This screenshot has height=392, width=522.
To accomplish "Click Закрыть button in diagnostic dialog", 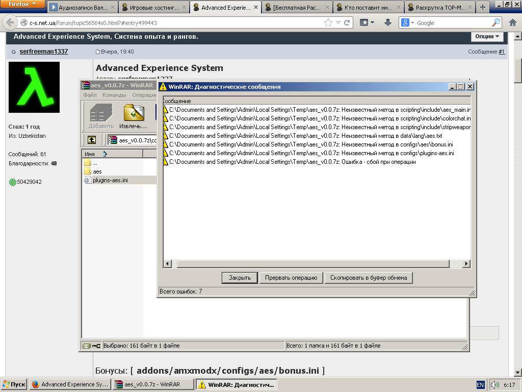I will (240, 278).
